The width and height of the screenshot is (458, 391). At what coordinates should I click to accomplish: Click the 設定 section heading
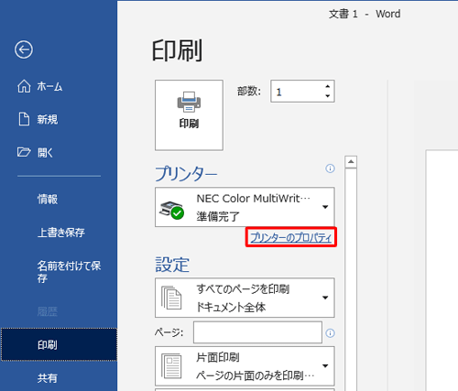pyautogui.click(x=172, y=265)
